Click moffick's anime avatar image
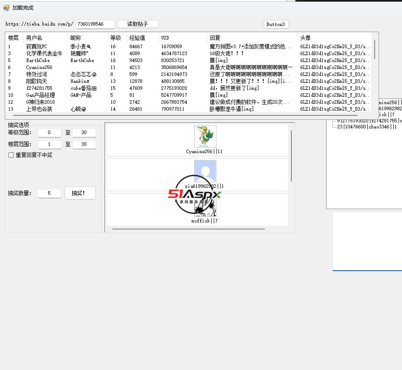Viewport: 402px width, 370px height. pos(205,208)
